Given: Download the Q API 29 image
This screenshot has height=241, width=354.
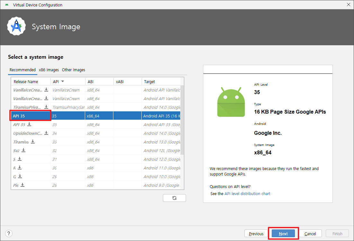Looking at the screenshot, I should tap(20, 176).
